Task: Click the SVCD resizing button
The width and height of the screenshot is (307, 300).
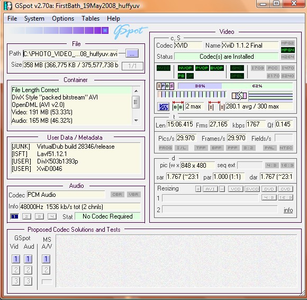Action: click(252, 189)
